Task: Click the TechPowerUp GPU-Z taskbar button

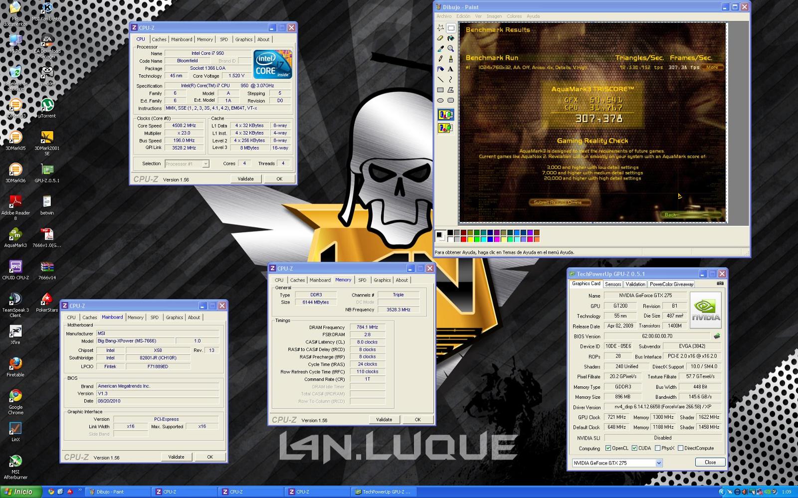Action: 385,492
